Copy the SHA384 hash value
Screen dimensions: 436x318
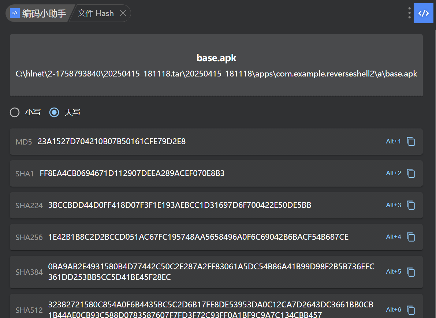click(x=411, y=272)
